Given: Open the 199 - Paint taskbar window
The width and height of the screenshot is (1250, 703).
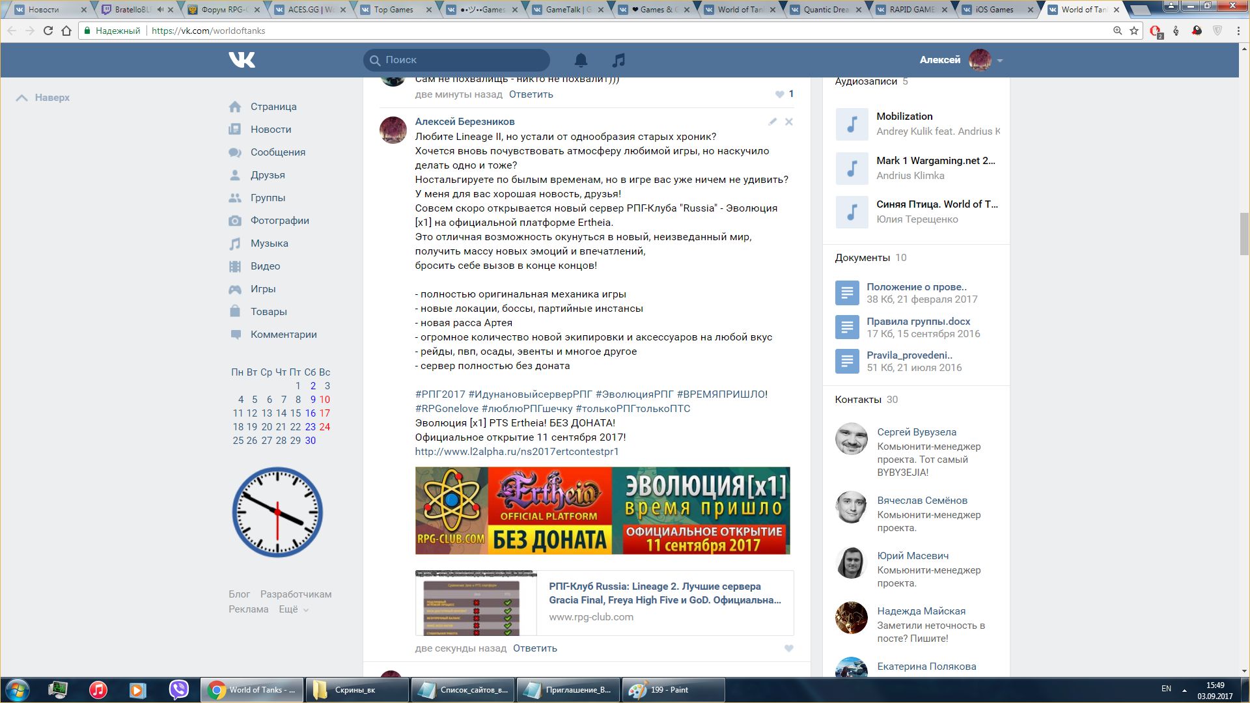Looking at the screenshot, I should pos(674,690).
